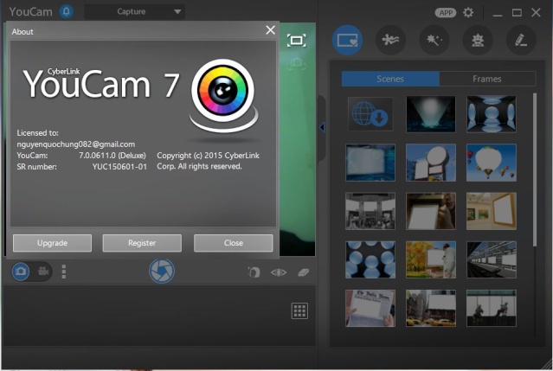553x371 pixels.
Task: Open the Particles effects category
Action: click(391, 40)
